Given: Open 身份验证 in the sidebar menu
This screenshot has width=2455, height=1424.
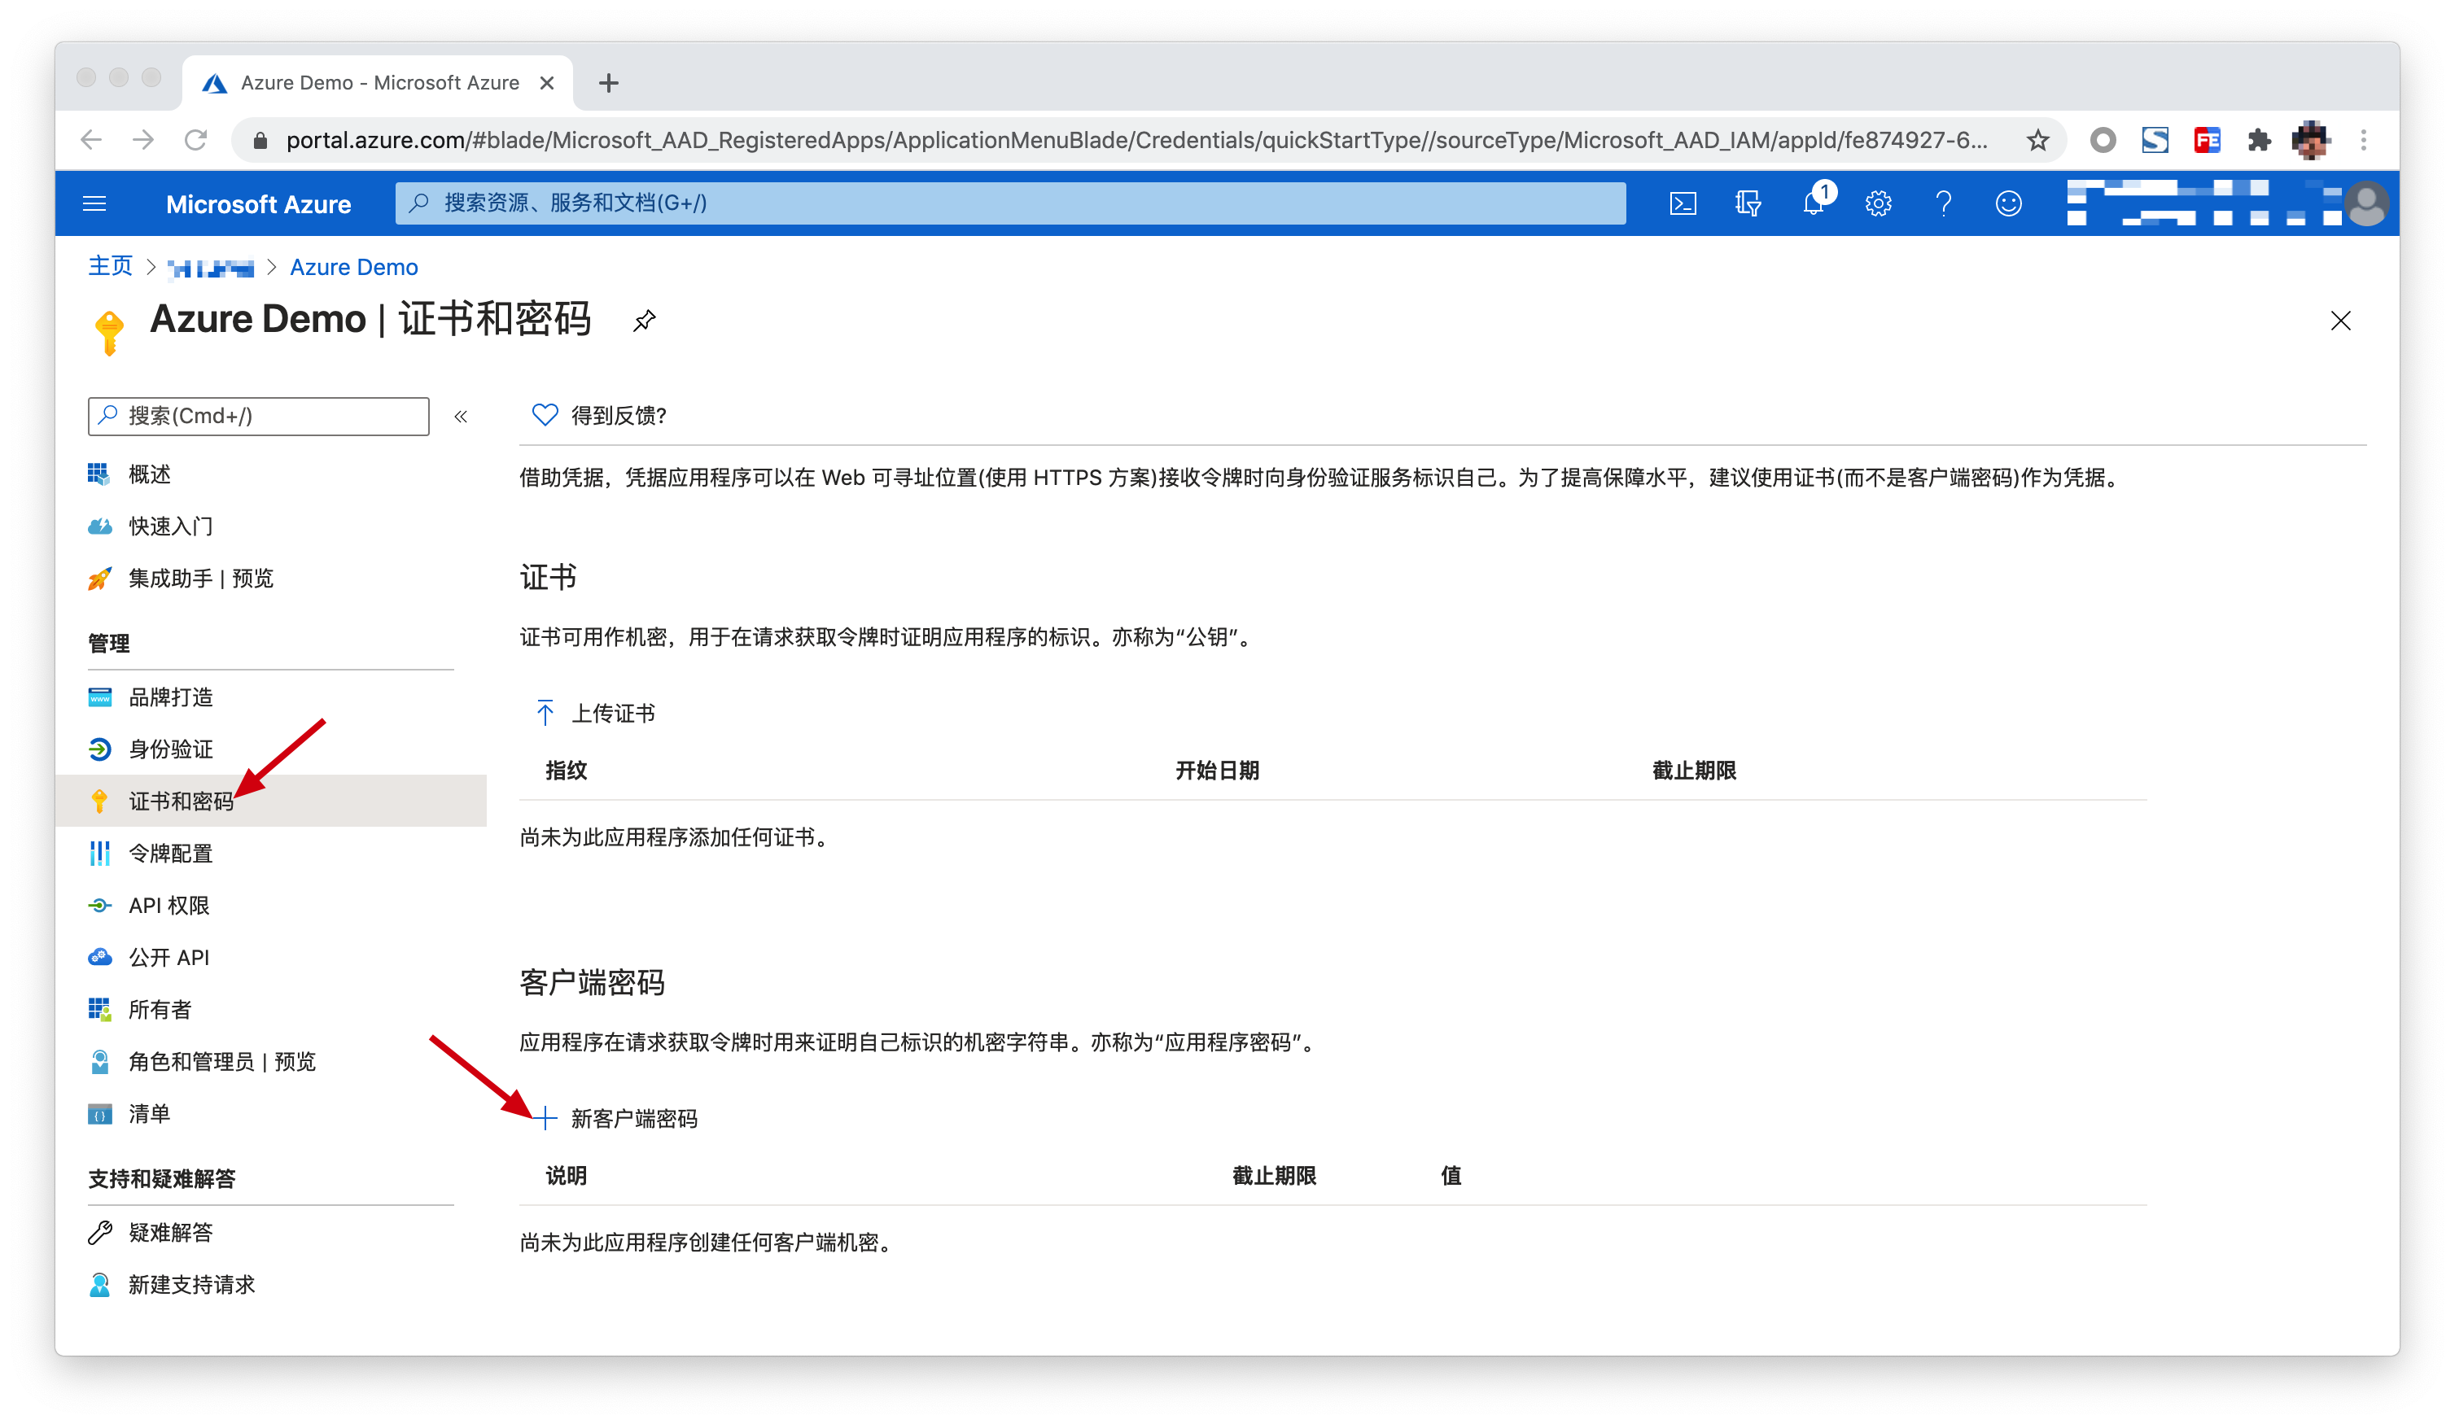Looking at the screenshot, I should (x=170, y=749).
